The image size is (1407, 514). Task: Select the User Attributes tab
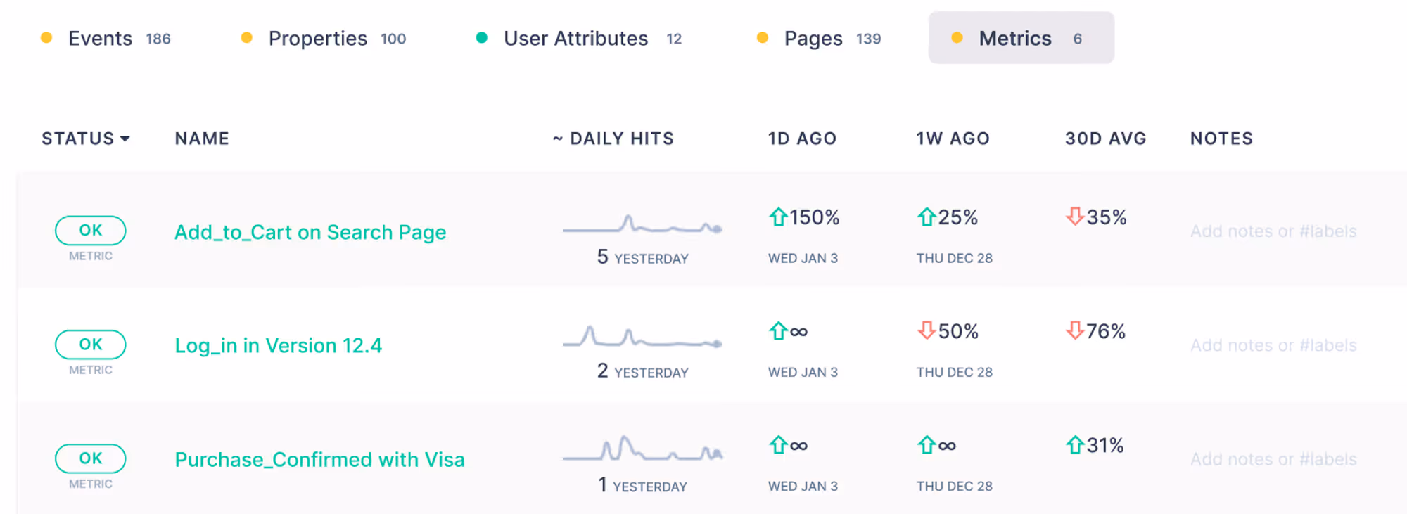click(x=580, y=38)
